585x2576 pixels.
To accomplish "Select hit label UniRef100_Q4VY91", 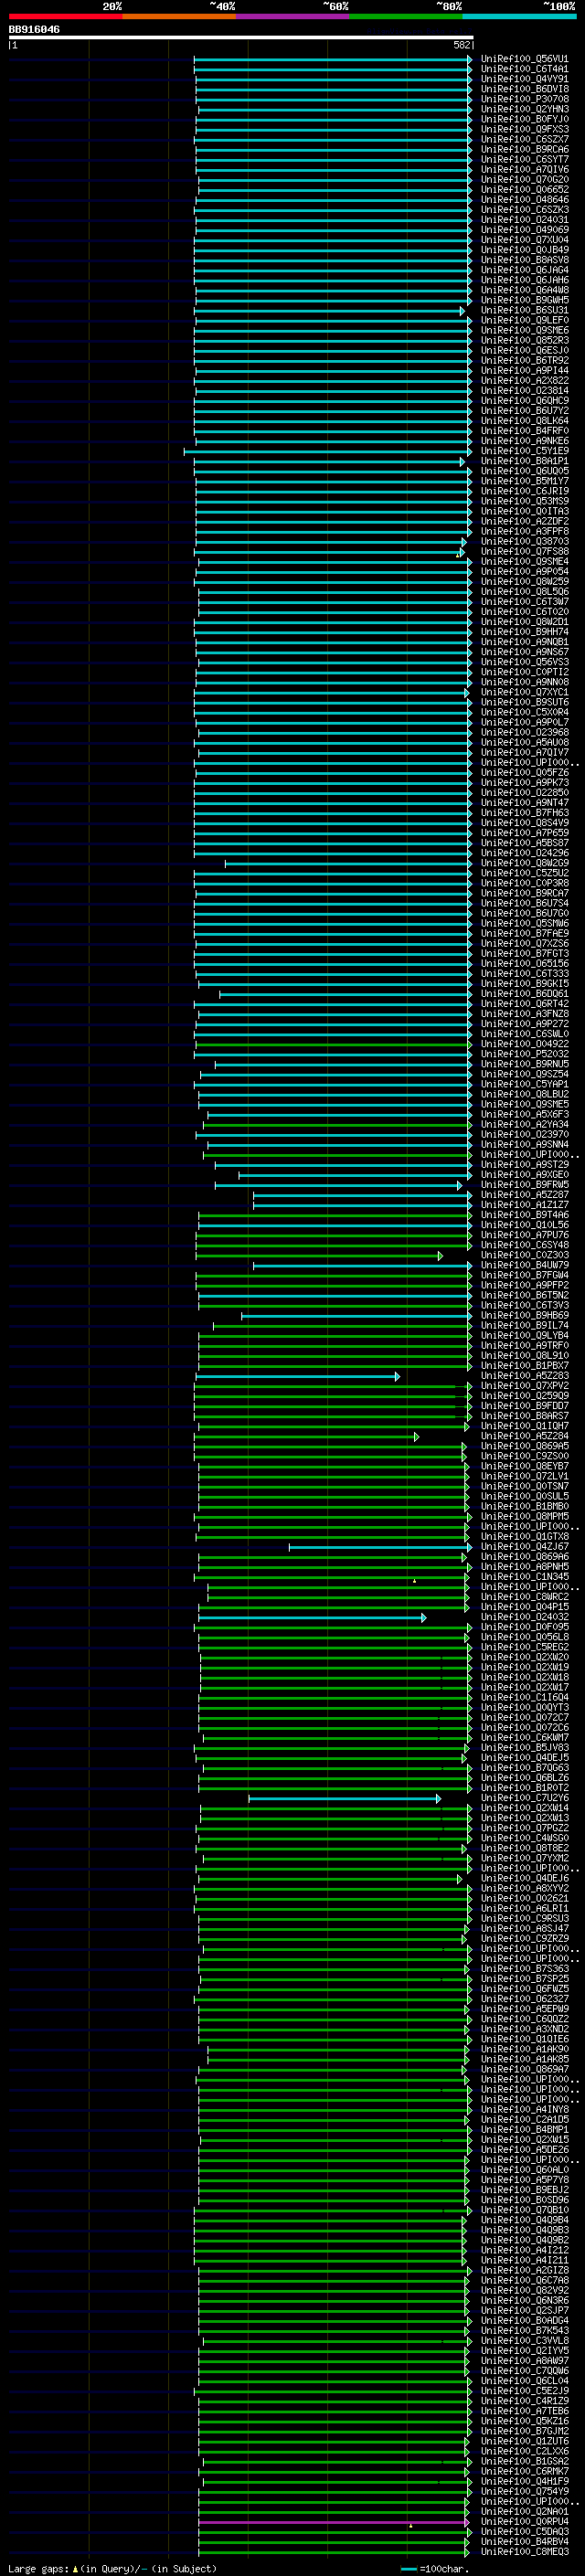I will click(525, 79).
